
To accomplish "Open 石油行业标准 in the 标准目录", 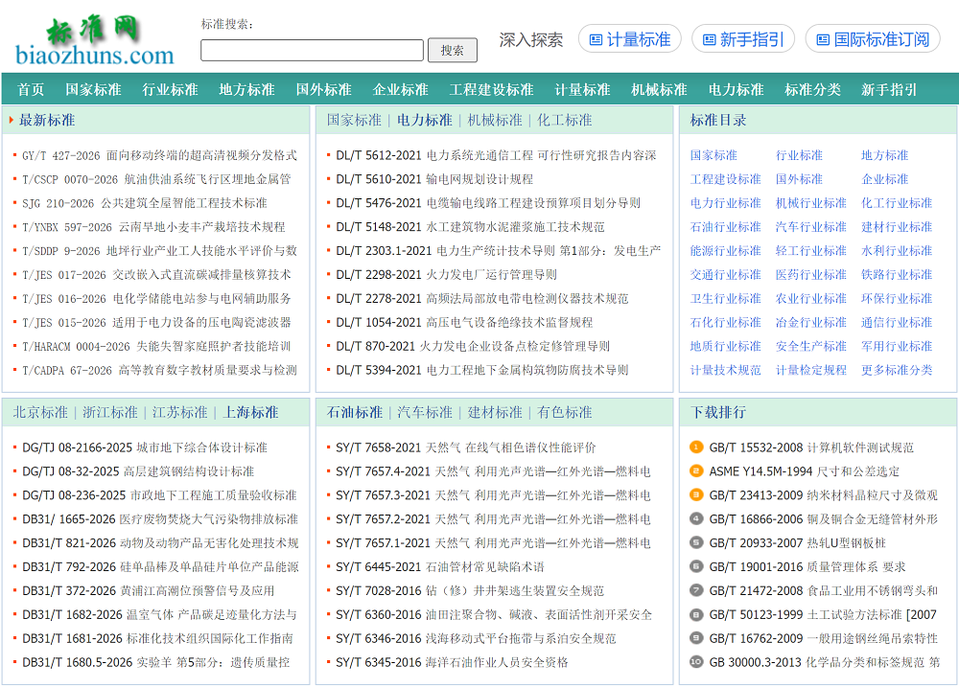I will [725, 227].
